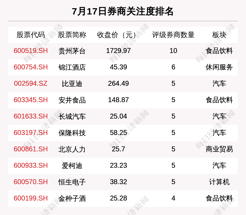Click the broker count 5 in 比亚迪 row
246x215 pixels.
pos(173,83)
